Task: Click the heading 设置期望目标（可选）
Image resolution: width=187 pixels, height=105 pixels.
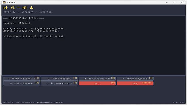Action: pos(24,18)
